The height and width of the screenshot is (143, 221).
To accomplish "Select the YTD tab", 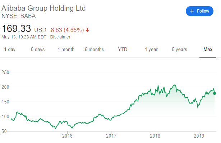I will (123, 50).
